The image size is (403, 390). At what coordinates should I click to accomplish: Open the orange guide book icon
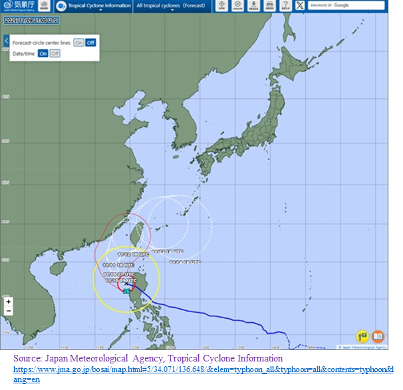[378, 336]
